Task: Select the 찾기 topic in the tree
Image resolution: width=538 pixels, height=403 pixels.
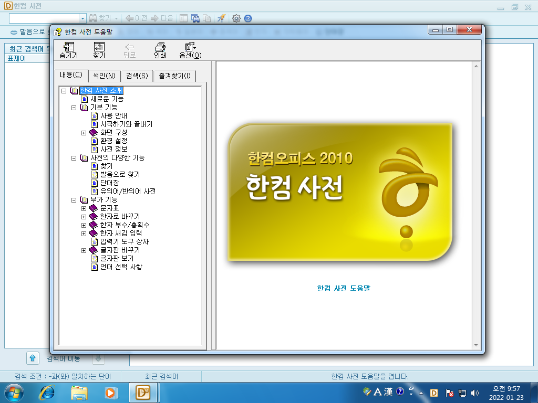Action: pyautogui.click(x=106, y=166)
